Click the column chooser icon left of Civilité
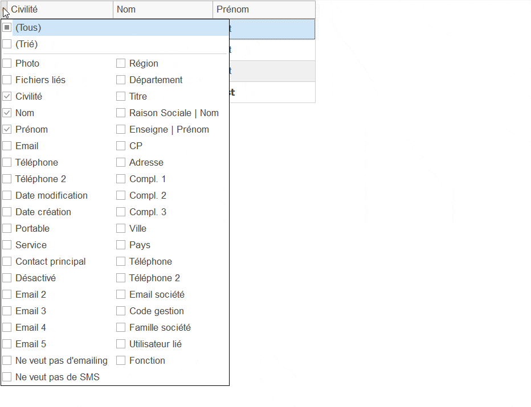 coord(5,10)
